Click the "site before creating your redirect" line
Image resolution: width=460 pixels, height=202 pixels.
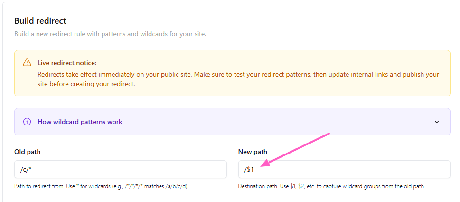(86, 84)
